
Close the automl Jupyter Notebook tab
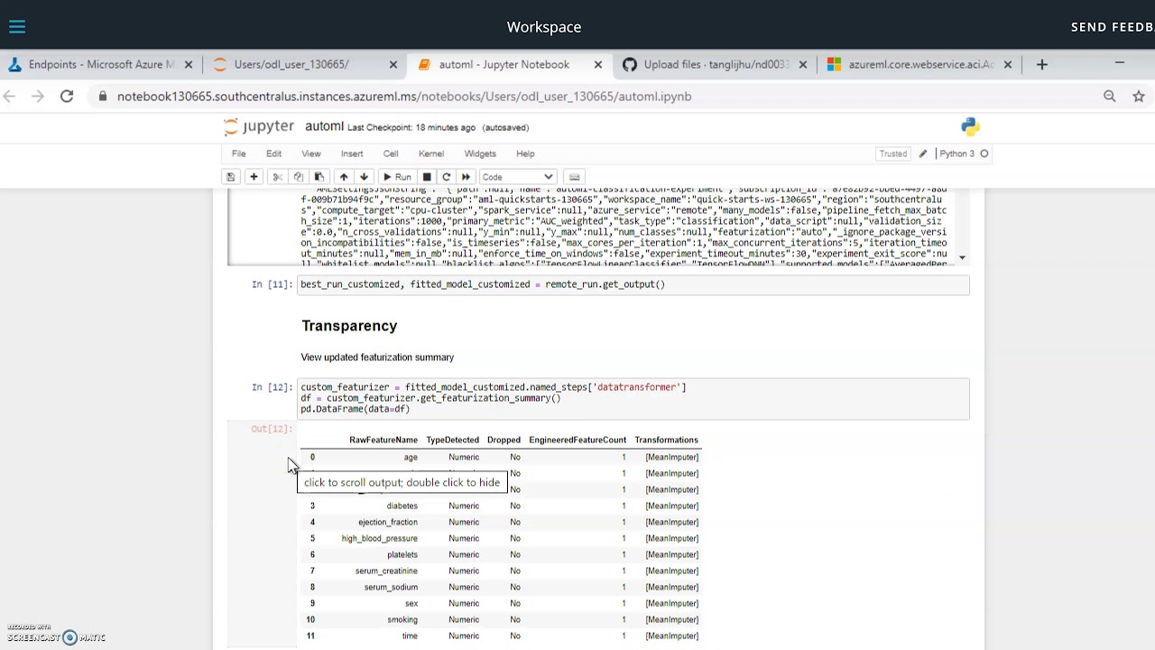pos(597,64)
